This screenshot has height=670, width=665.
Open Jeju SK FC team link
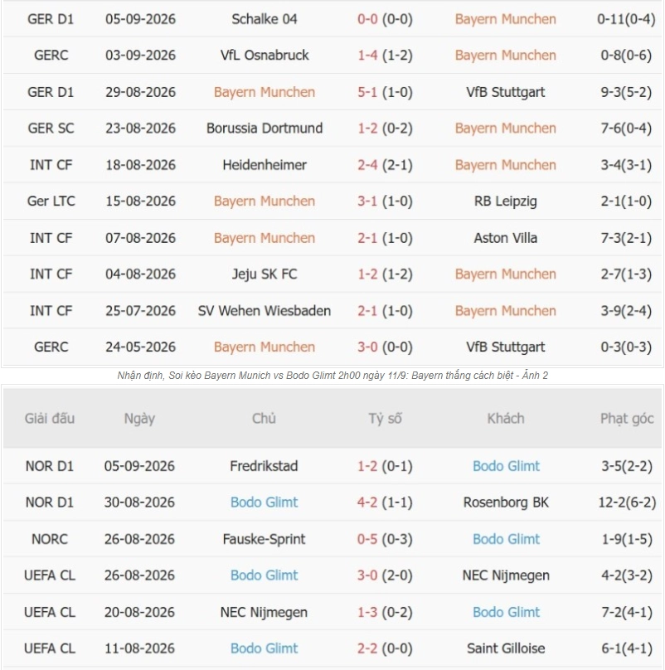(x=265, y=274)
